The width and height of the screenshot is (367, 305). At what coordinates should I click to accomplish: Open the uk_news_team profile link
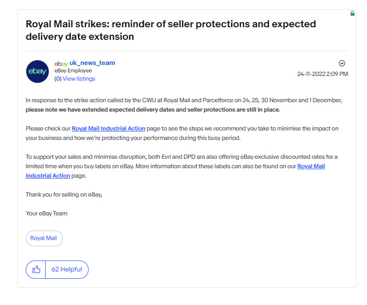[x=92, y=63]
